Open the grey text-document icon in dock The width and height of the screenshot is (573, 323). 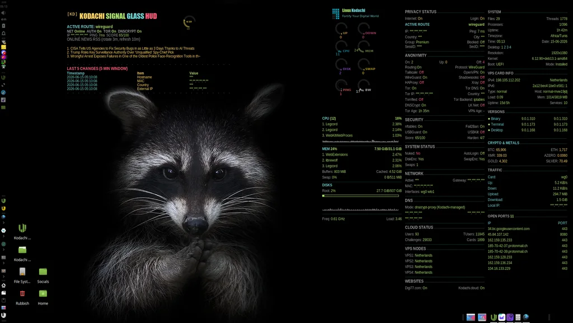coord(518,317)
